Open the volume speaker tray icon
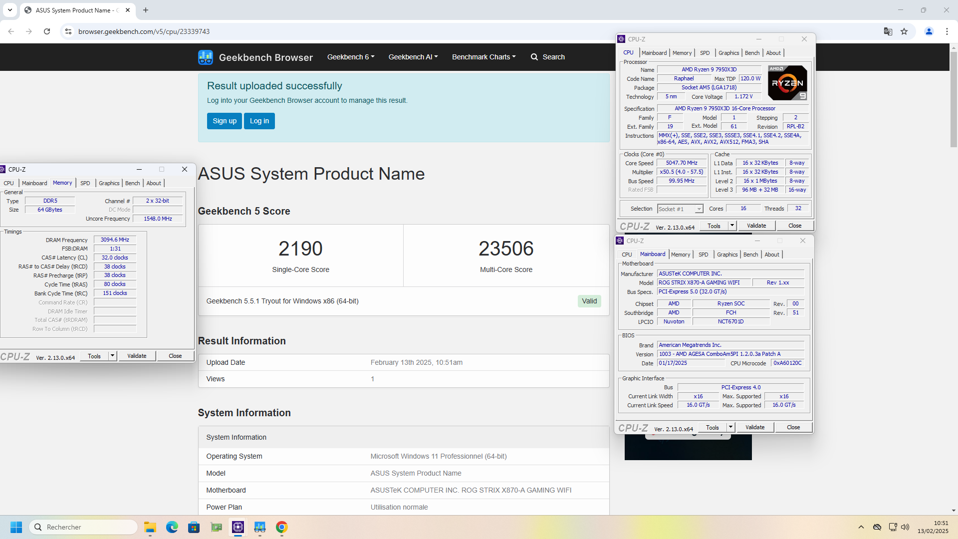Screen dimensions: 958x539 [x=906, y=527]
